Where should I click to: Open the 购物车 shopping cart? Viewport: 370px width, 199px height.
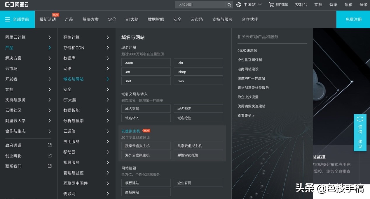(x=278, y=4)
